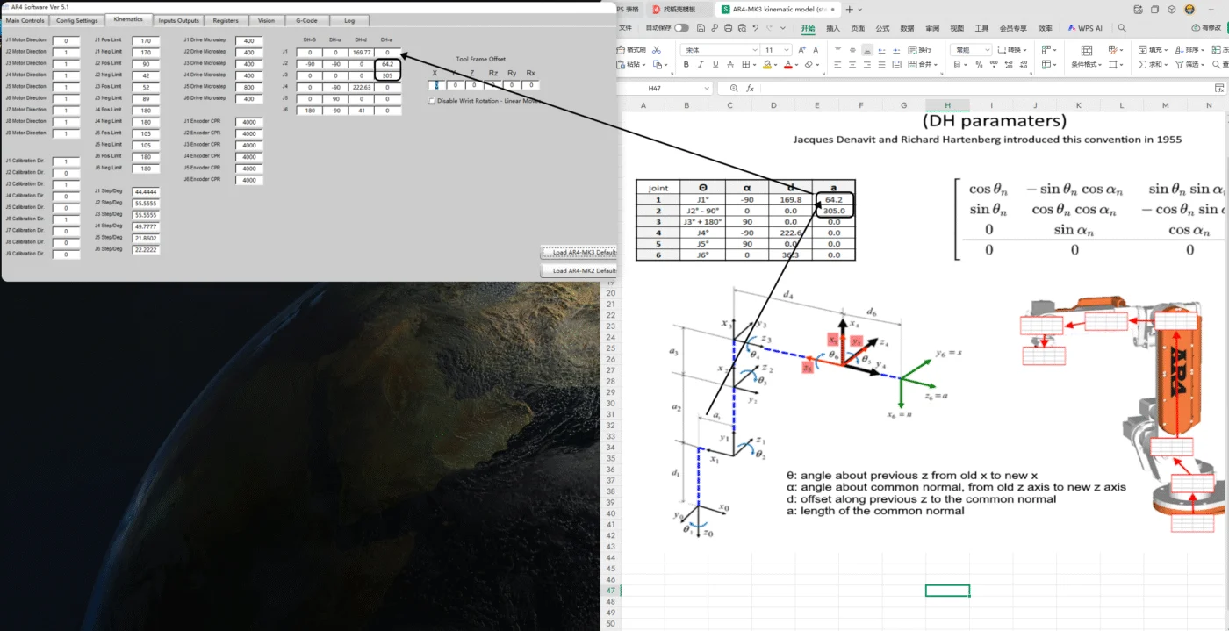The width and height of the screenshot is (1229, 631).
Task: Click the 排序 (Sort) button
Action: click(x=1189, y=50)
